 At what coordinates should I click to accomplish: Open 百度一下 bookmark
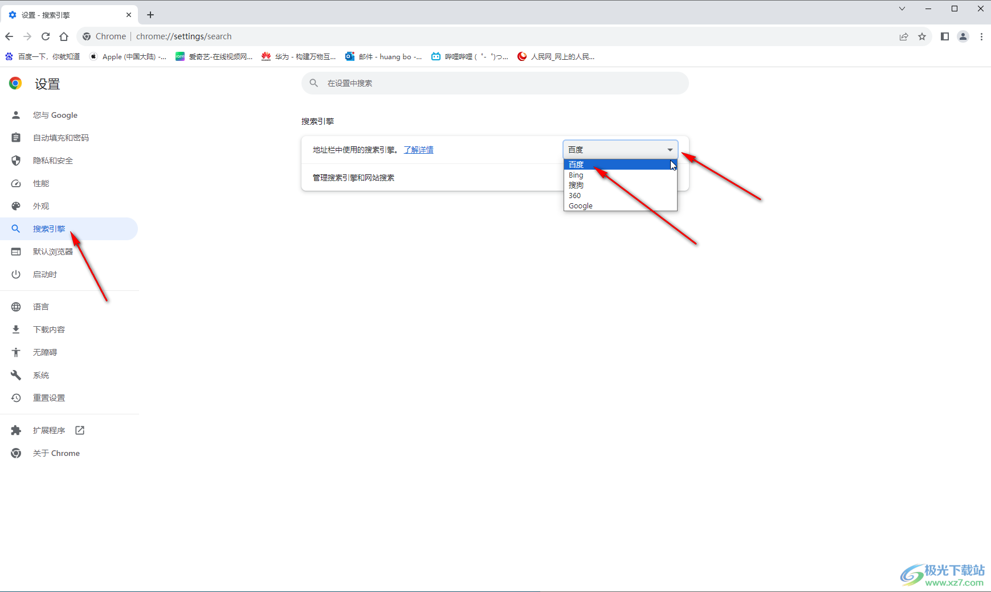(x=43, y=56)
